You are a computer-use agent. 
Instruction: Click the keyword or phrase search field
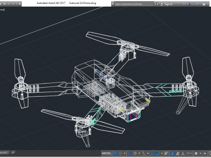pos(134,4)
